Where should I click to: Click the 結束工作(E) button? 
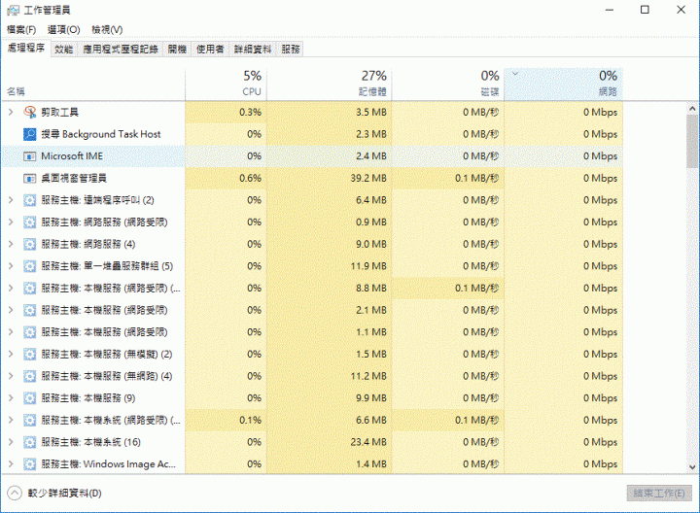(659, 493)
